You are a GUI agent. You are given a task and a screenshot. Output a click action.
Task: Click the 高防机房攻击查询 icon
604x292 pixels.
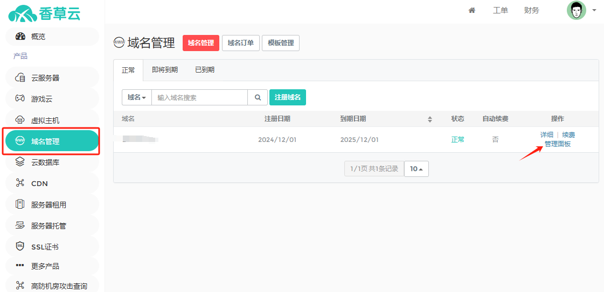click(x=20, y=286)
